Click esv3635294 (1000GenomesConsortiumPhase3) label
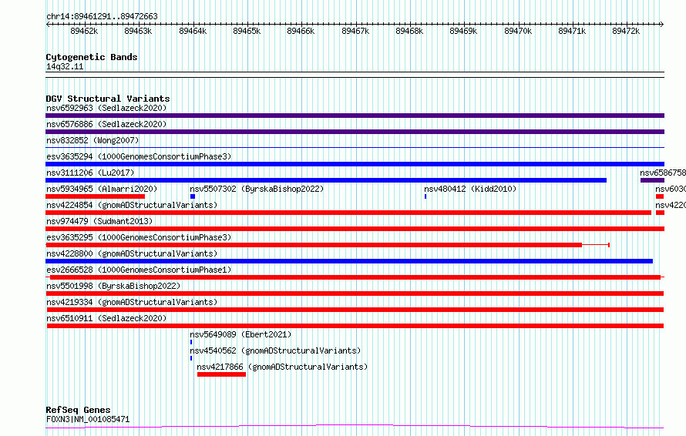Viewport: 686px width, 436px height. [x=139, y=156]
